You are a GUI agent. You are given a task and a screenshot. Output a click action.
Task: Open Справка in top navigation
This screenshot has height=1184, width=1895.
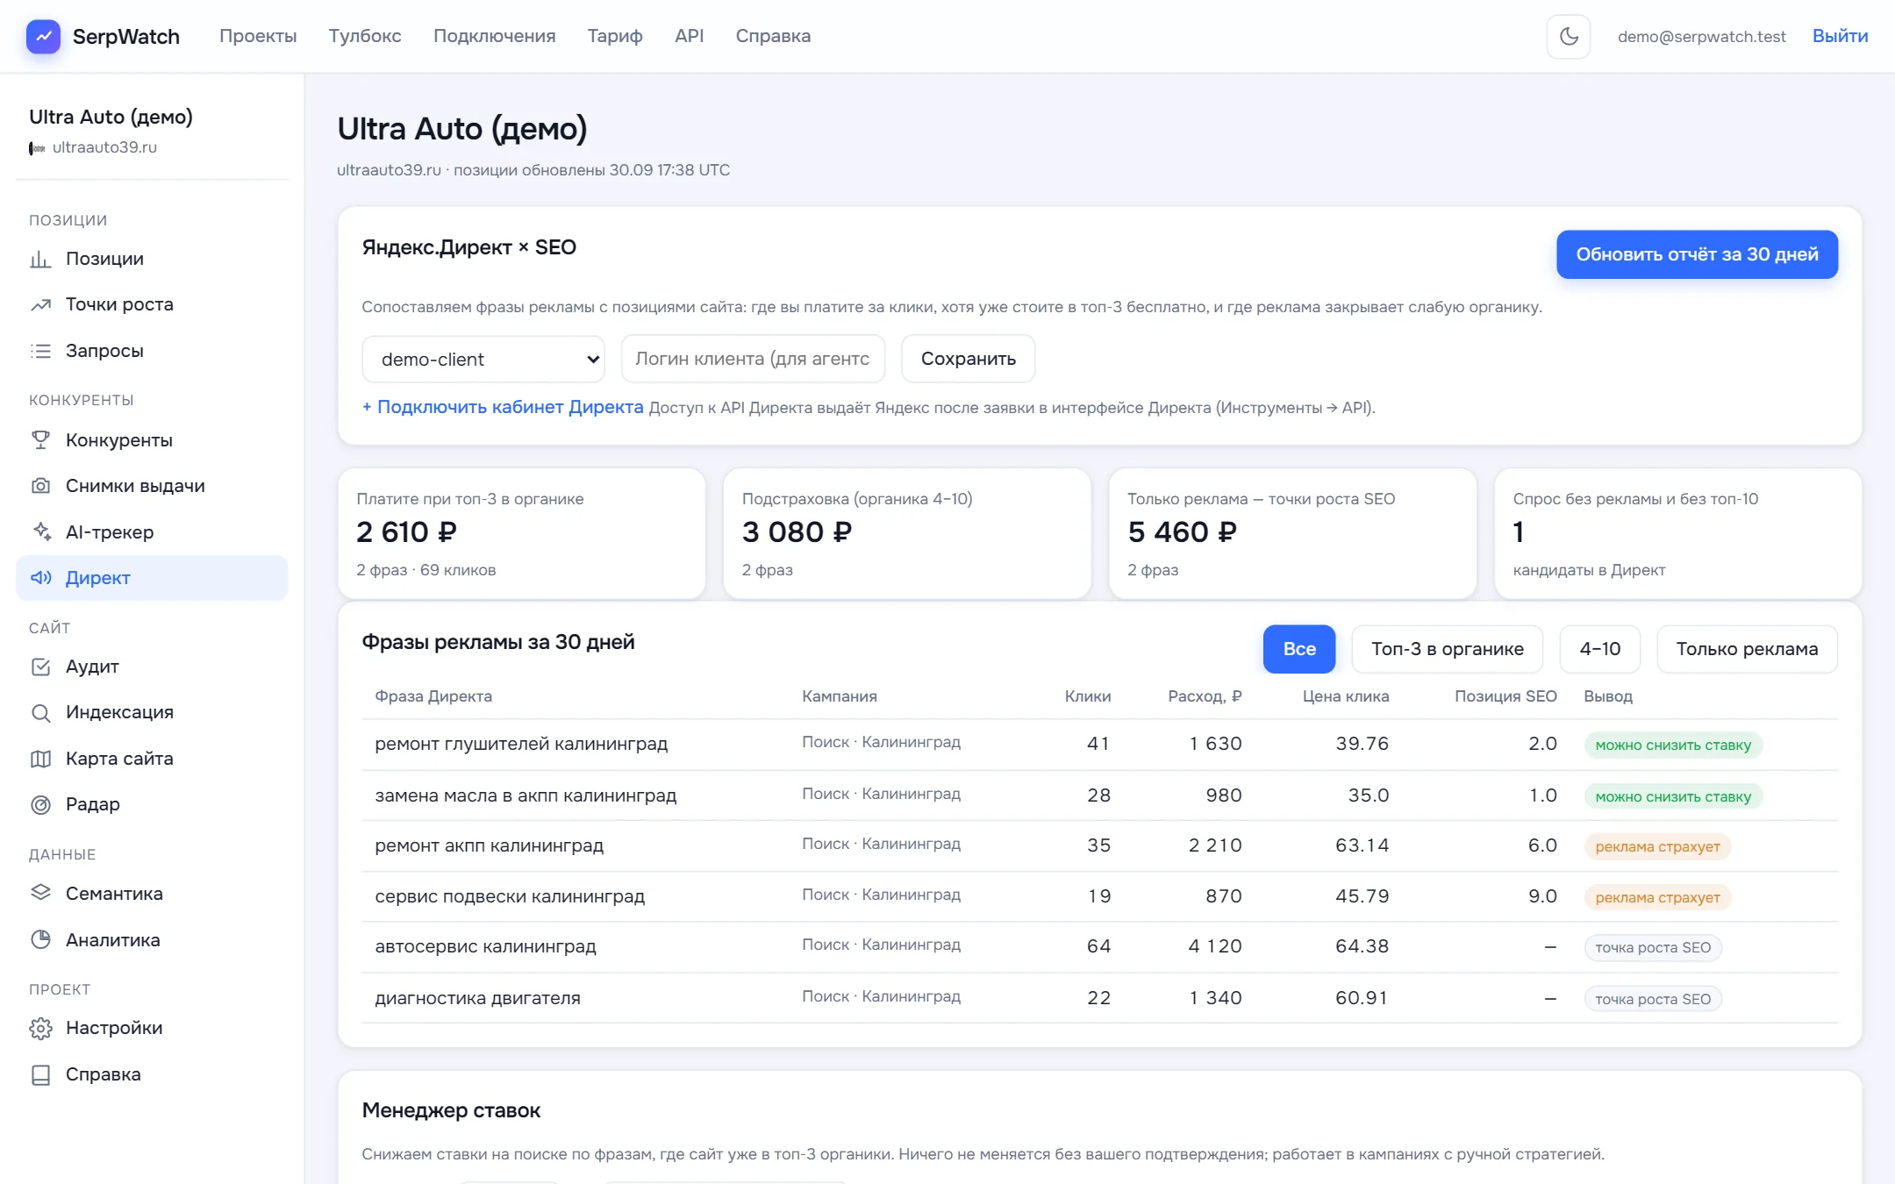(x=773, y=36)
